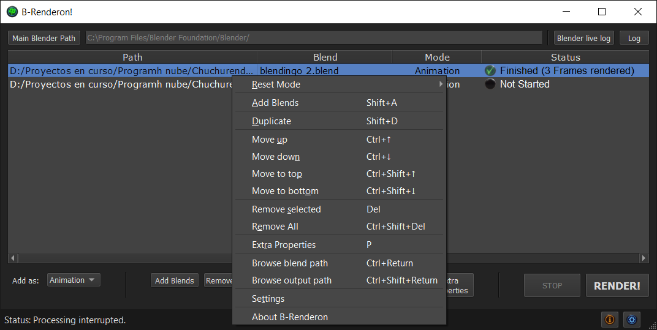Click the Status column header
Screen dimensions: 657x330
565,57
